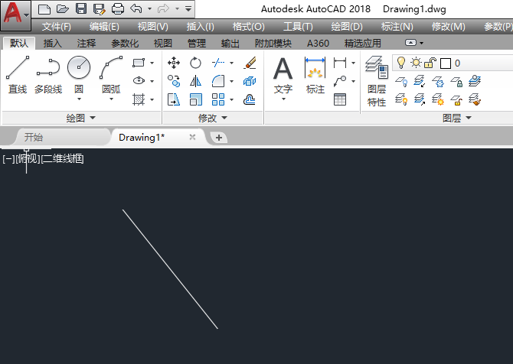
Task: Switch to the 输出 ribbon tab
Action: [230, 43]
